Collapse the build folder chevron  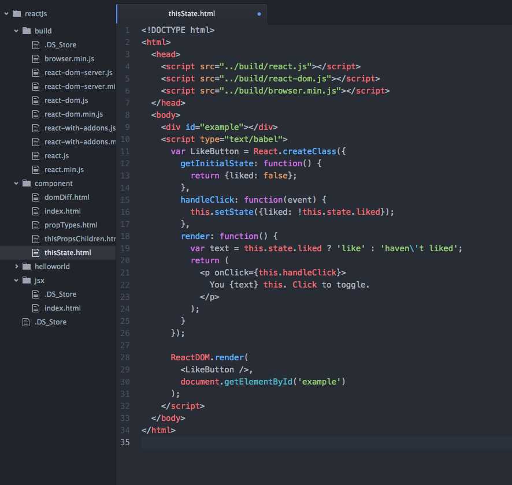coord(16,31)
